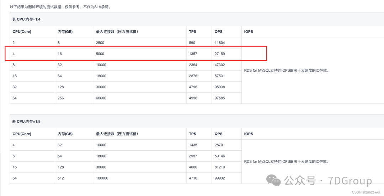Select the TPS value 2364
This screenshot has width=384, height=196.
point(193,65)
